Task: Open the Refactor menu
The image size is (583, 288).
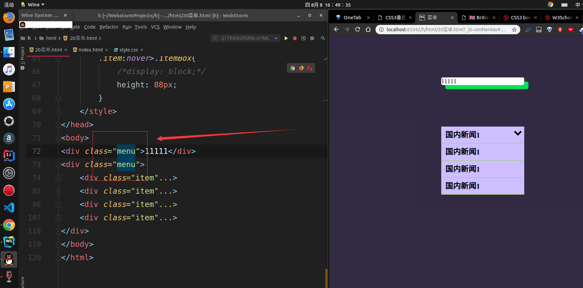Action: (x=109, y=27)
